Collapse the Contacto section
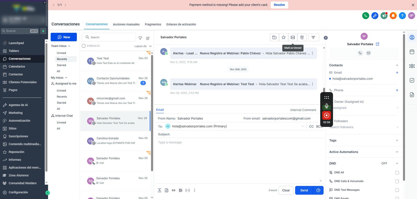This screenshot has width=417, height=199. 397,65
